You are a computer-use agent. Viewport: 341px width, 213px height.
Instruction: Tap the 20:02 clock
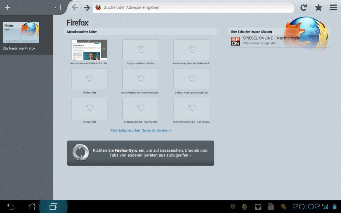coord(306,206)
